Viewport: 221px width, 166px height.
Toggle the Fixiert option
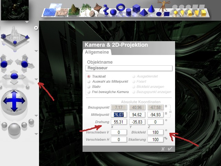tap(134, 82)
